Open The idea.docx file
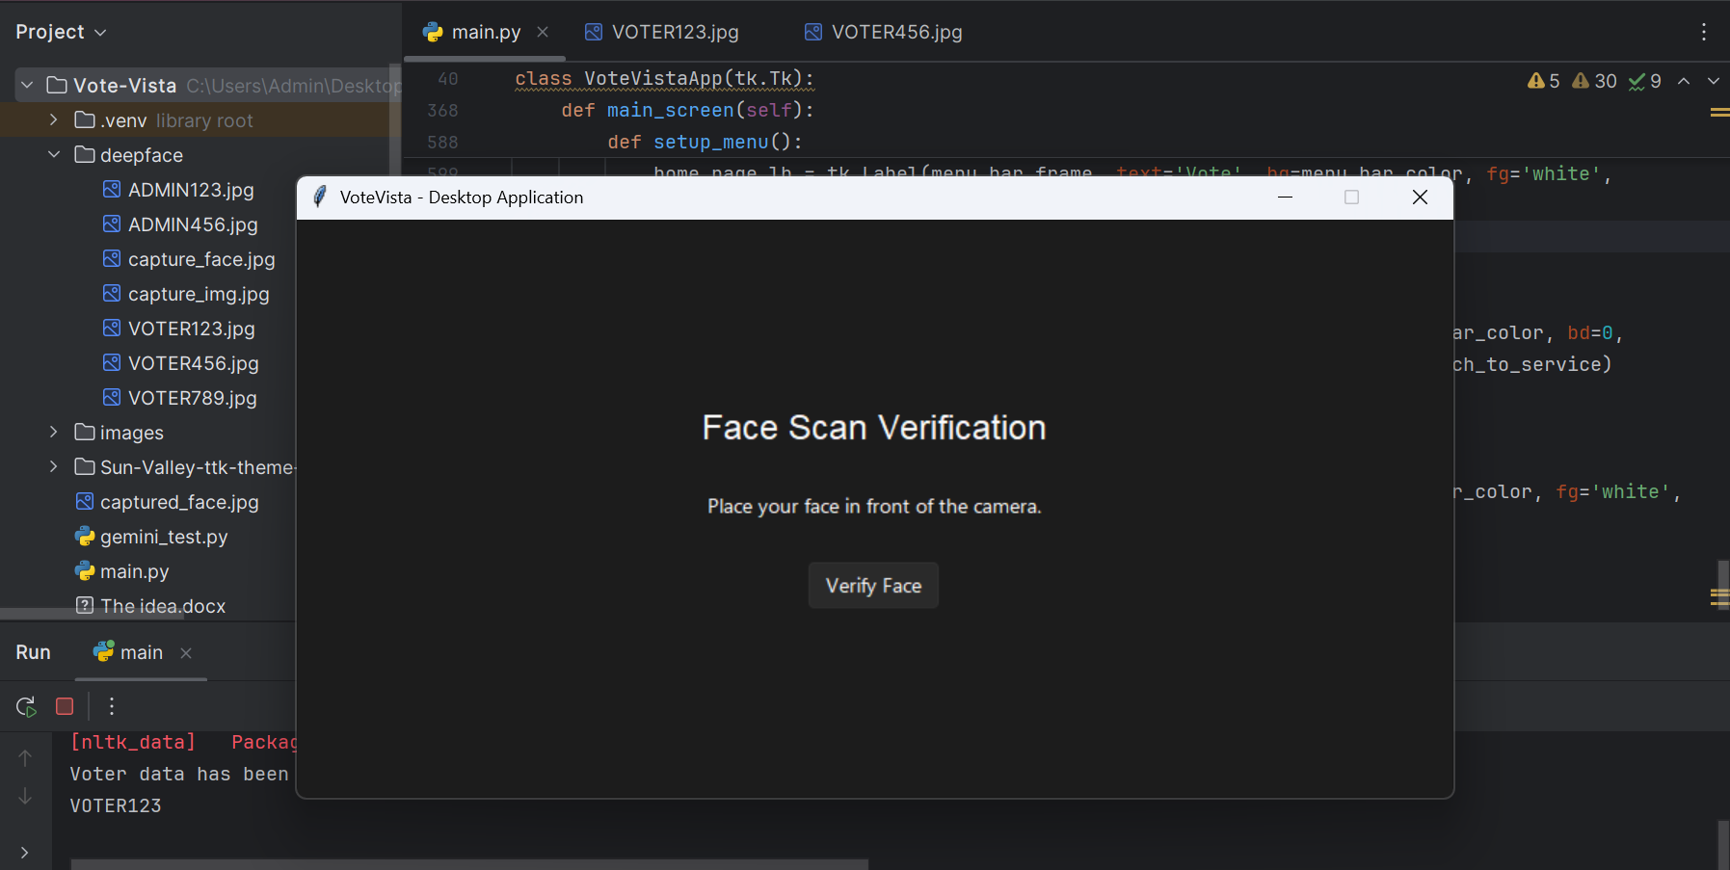This screenshot has height=870, width=1730. point(163,606)
